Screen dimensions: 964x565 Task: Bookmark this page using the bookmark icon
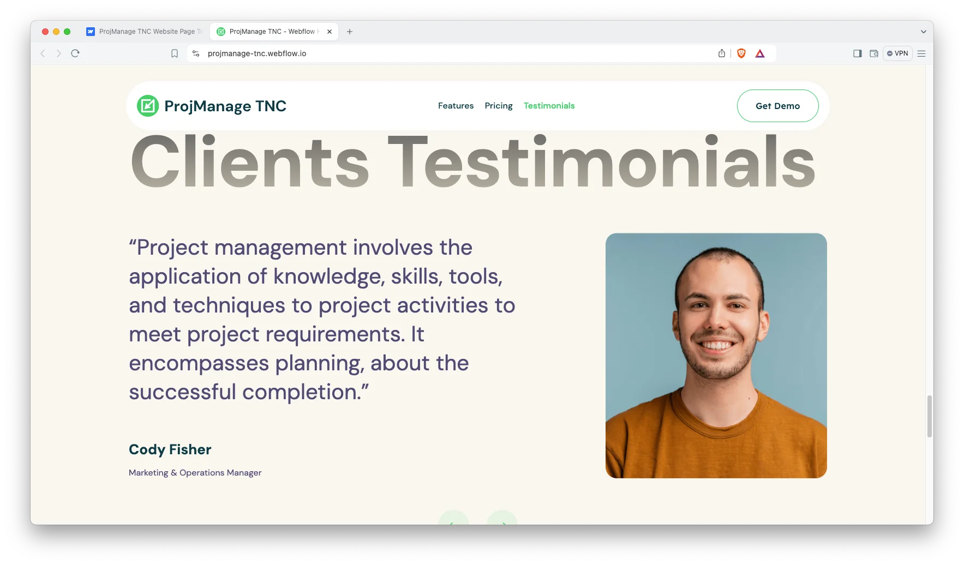click(x=175, y=53)
